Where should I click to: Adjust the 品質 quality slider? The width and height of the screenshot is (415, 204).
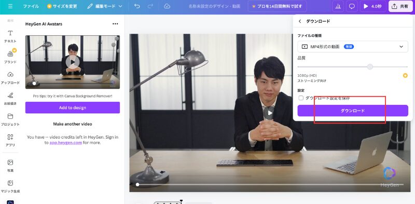coord(370,67)
